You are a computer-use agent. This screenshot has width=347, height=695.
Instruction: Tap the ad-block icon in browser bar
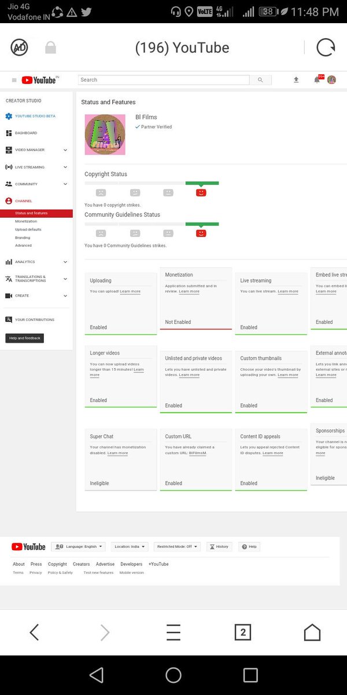point(20,47)
